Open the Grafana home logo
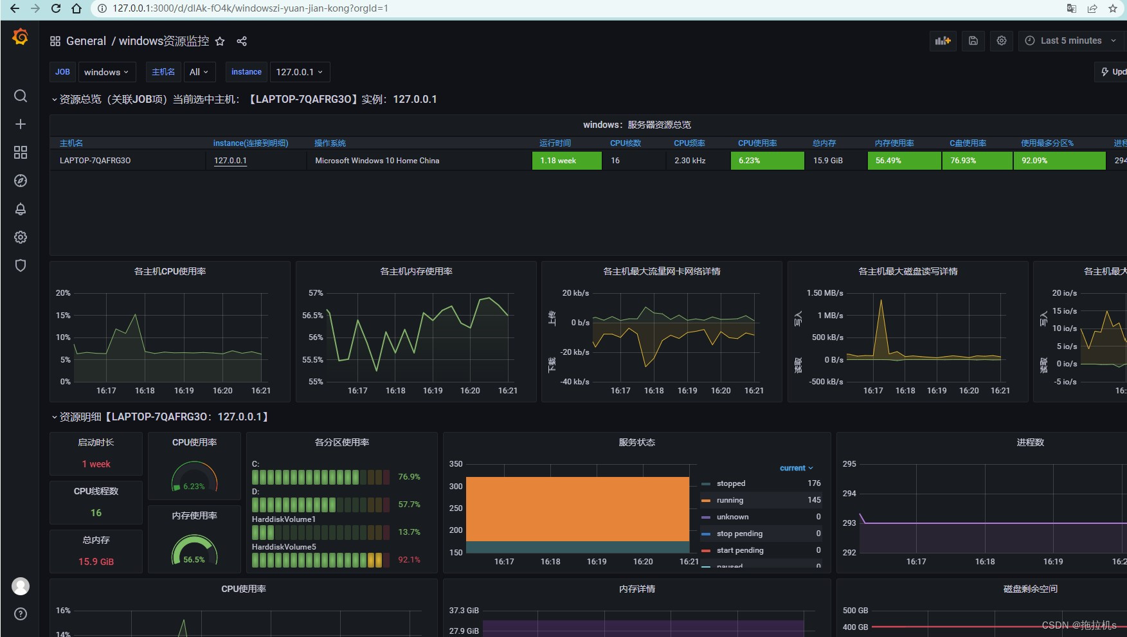The image size is (1127, 637). (x=21, y=37)
